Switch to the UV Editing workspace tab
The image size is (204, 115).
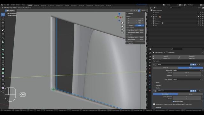pyautogui.click(x=51, y=5)
